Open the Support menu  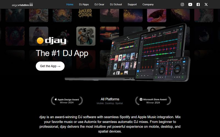tap(132, 4)
